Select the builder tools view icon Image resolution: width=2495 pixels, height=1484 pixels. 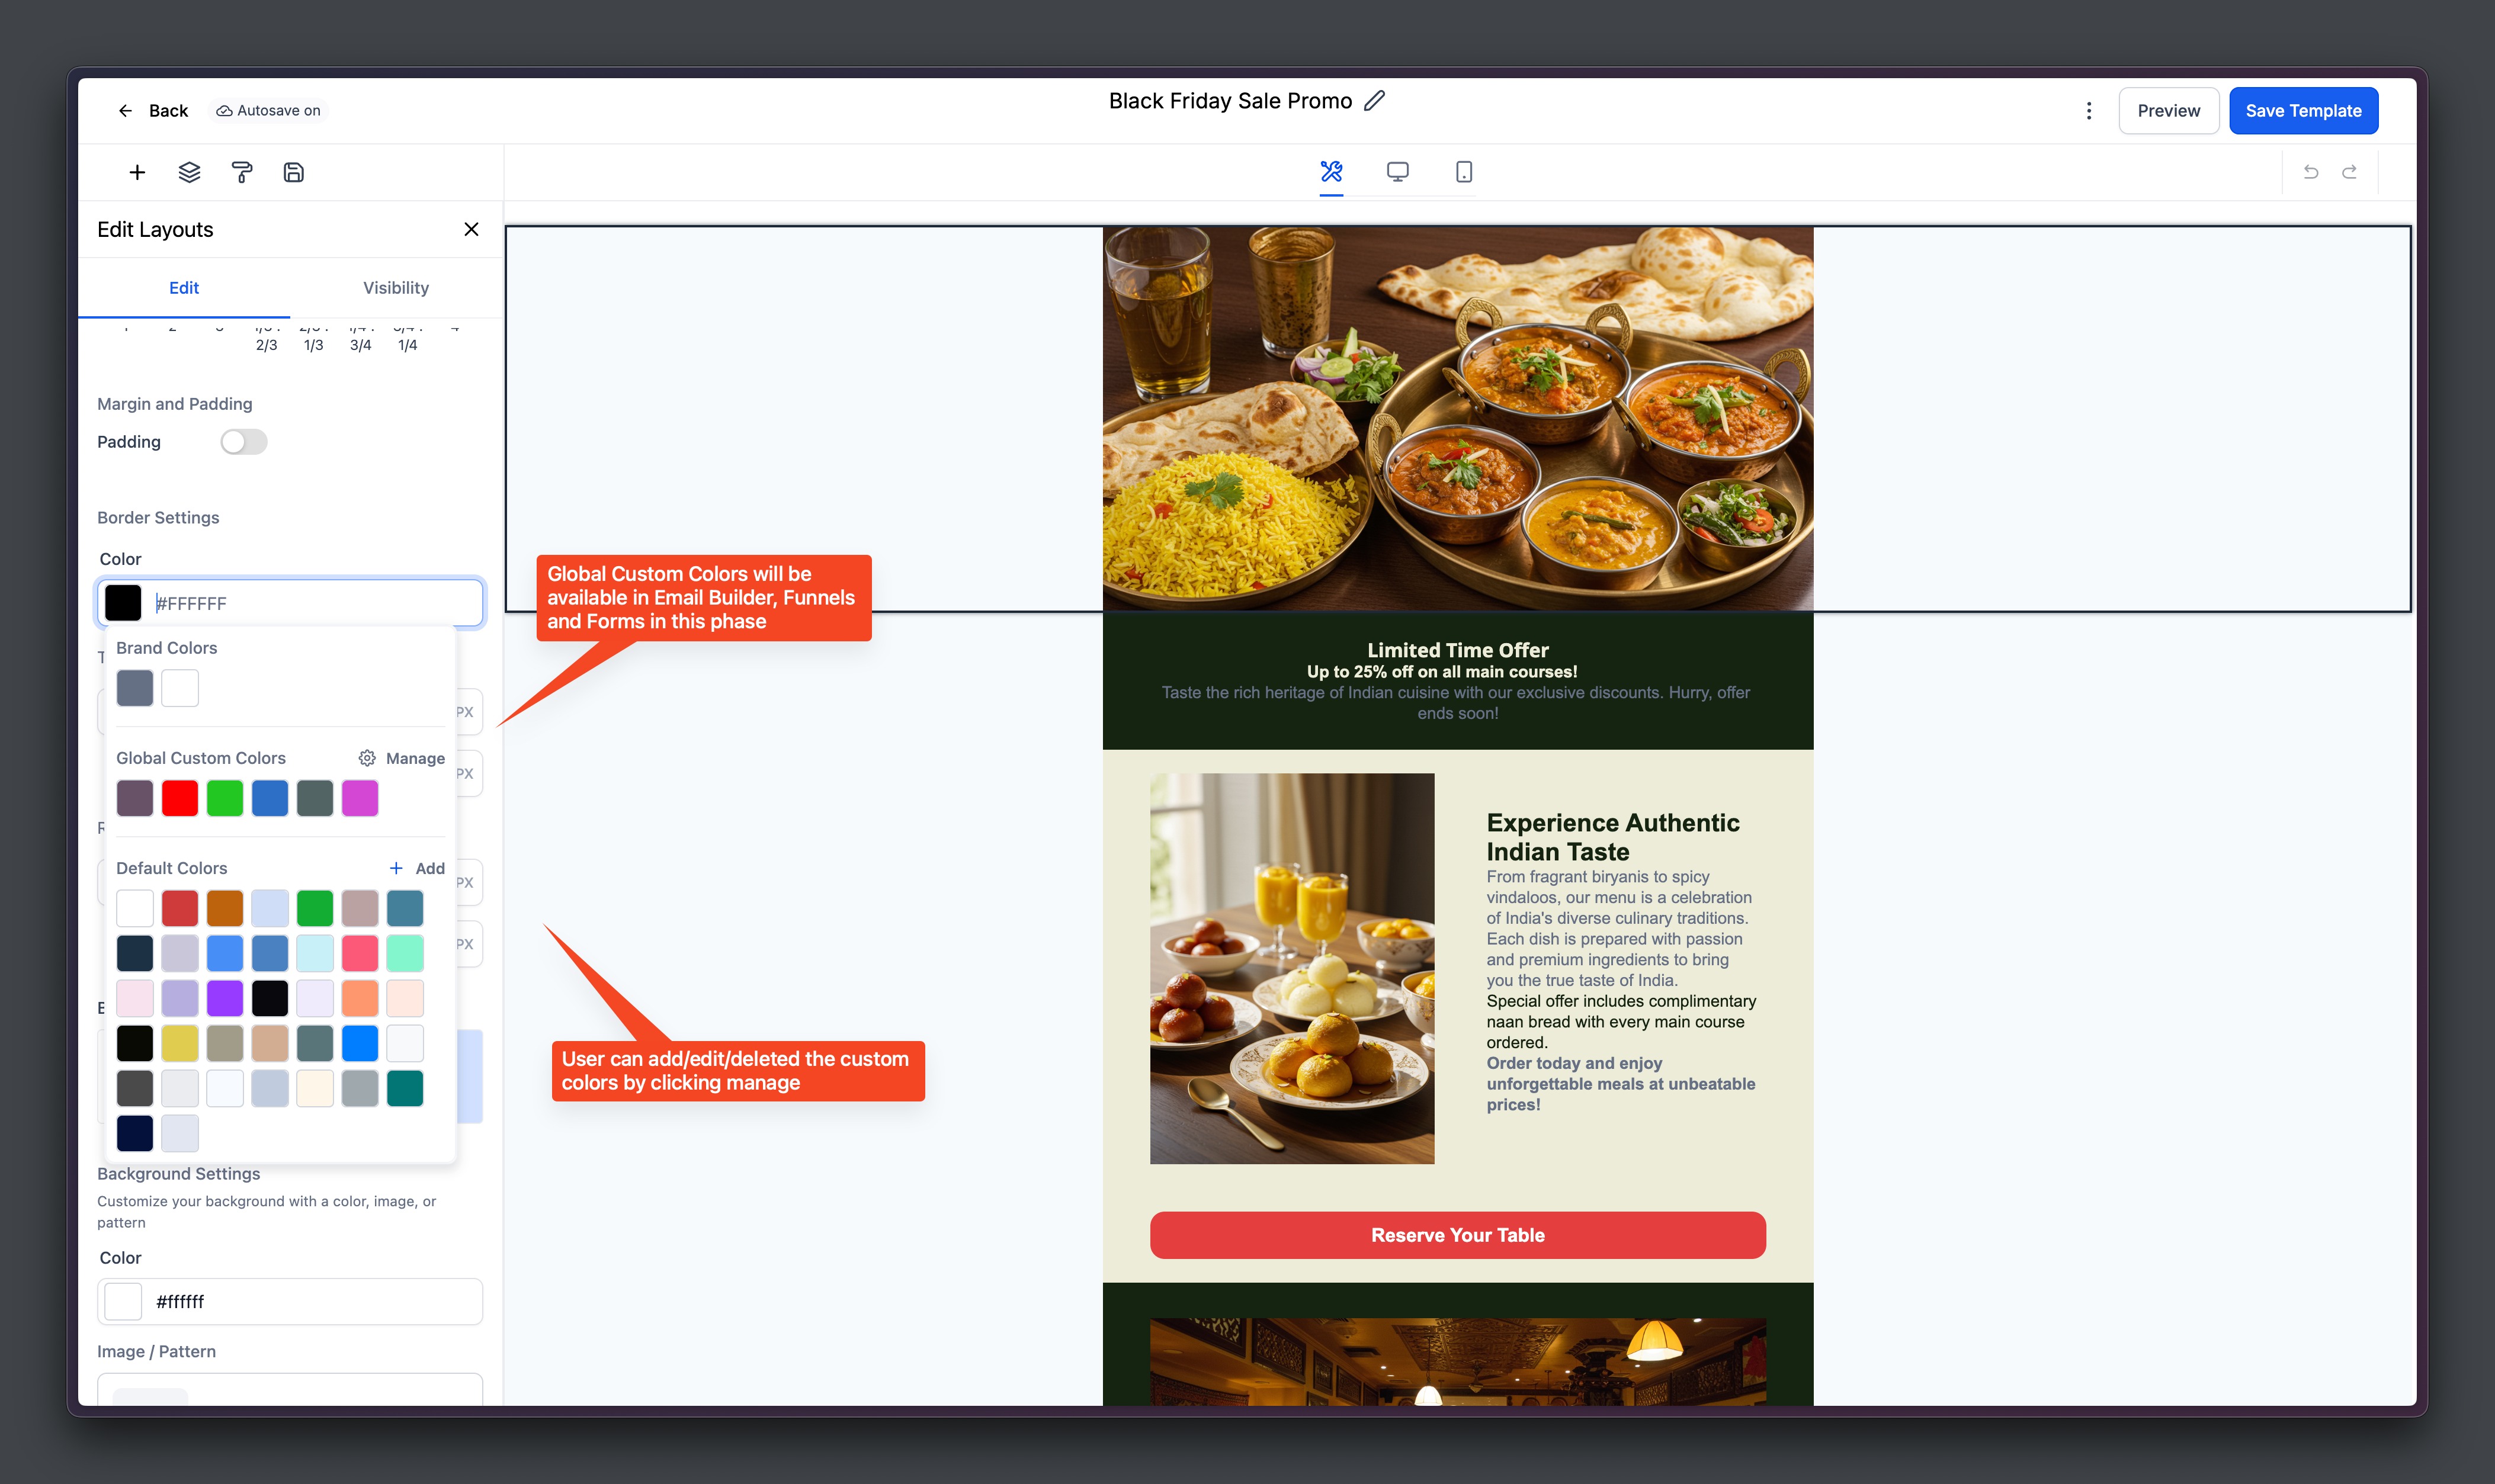1331,172
